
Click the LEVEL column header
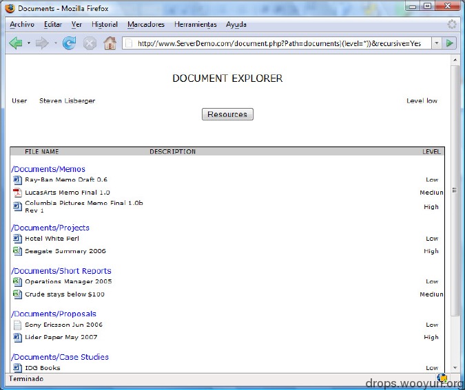(431, 151)
